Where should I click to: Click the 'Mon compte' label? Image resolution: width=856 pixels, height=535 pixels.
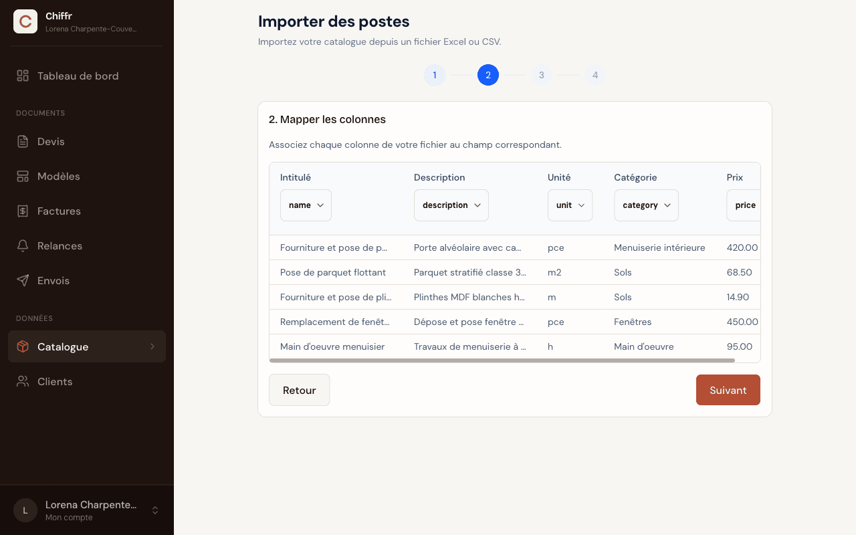pos(69,518)
